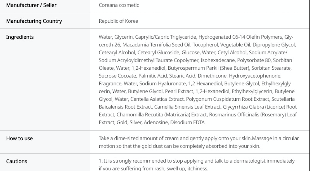This screenshot has width=310, height=171.
Task: Click the Ingredients row label
Action: pyautogui.click(x=20, y=37)
